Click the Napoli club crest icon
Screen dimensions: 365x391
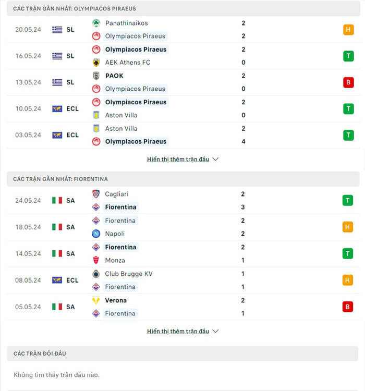click(x=96, y=234)
